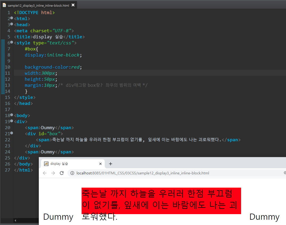Click the zoom icon at address bar right edge

click(285, 173)
